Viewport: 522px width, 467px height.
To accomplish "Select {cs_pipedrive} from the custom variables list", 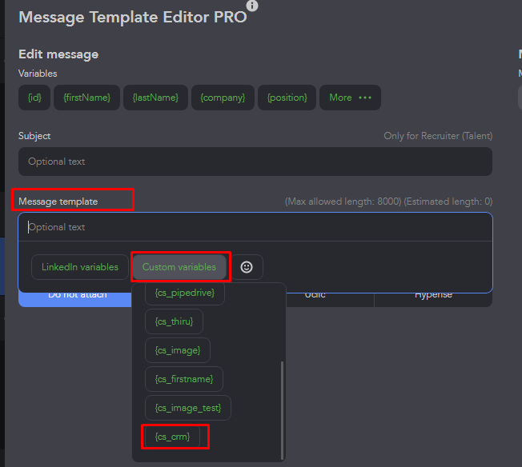I will pyautogui.click(x=185, y=293).
